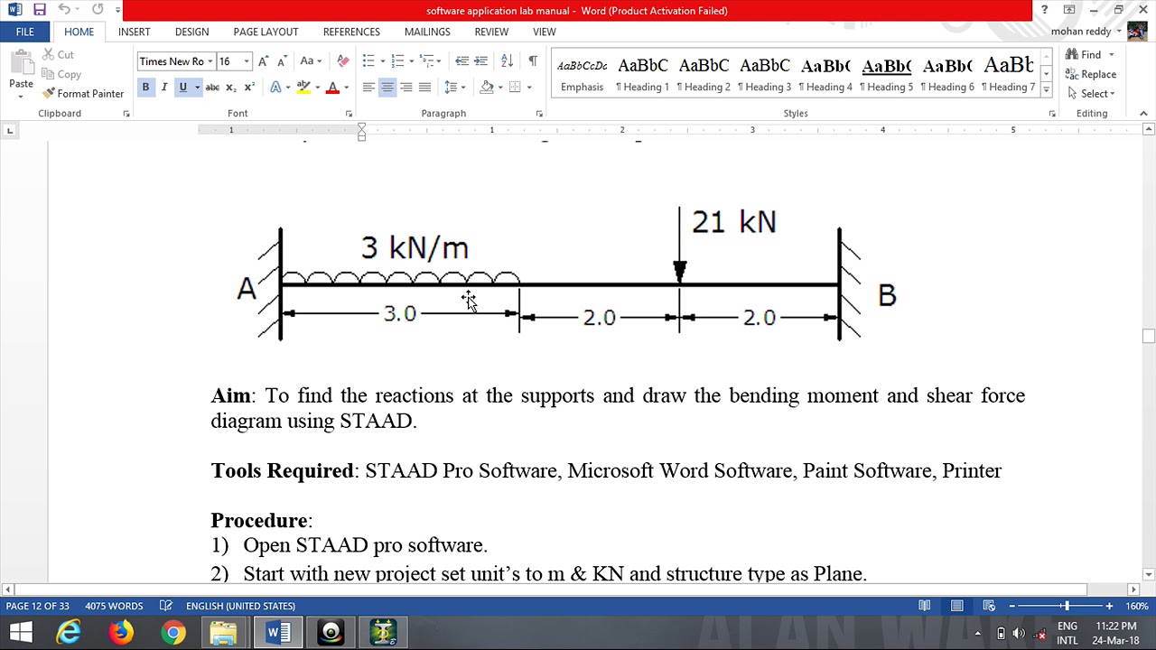Image resolution: width=1156 pixels, height=650 pixels.
Task: Click 4075 WORDS word count
Action: [114, 606]
